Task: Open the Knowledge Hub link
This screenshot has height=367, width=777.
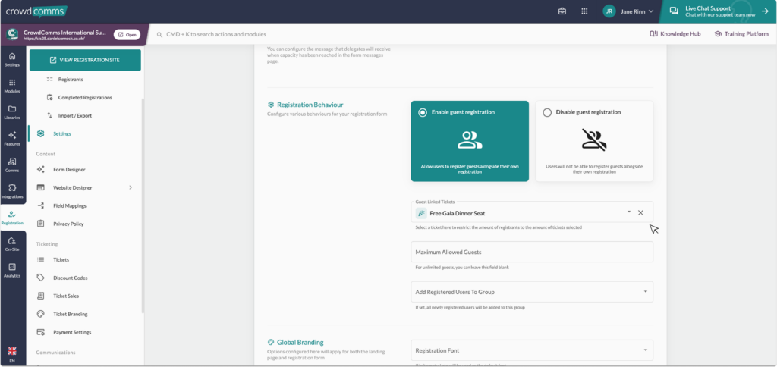Action: click(x=675, y=34)
